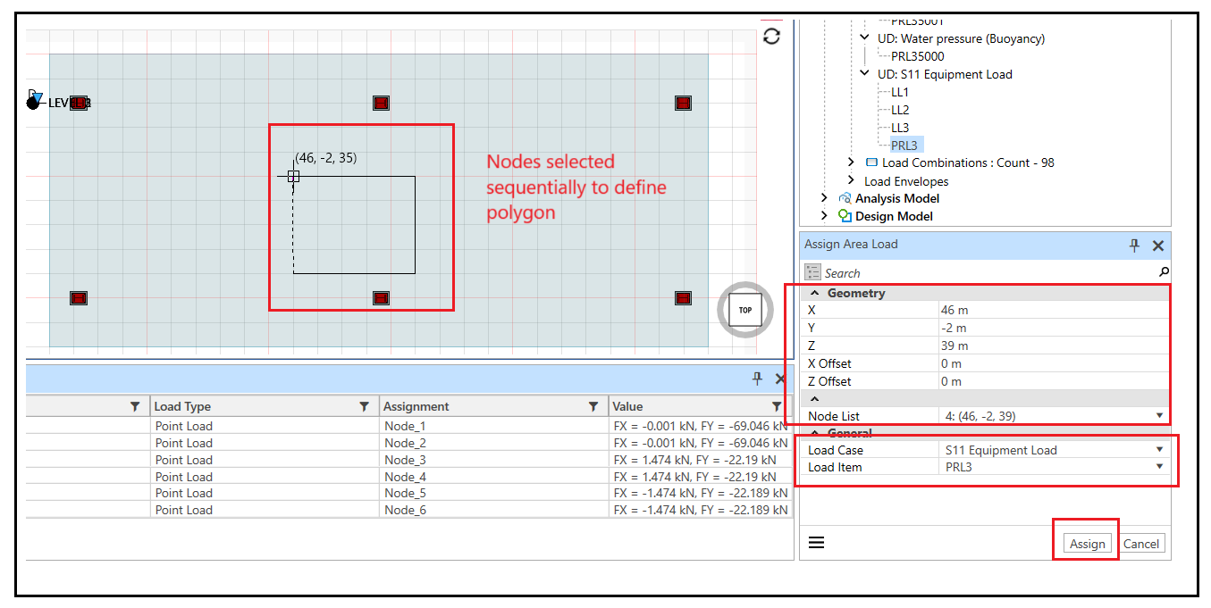Expand the Load Combinations tree node

pyautogui.click(x=851, y=162)
